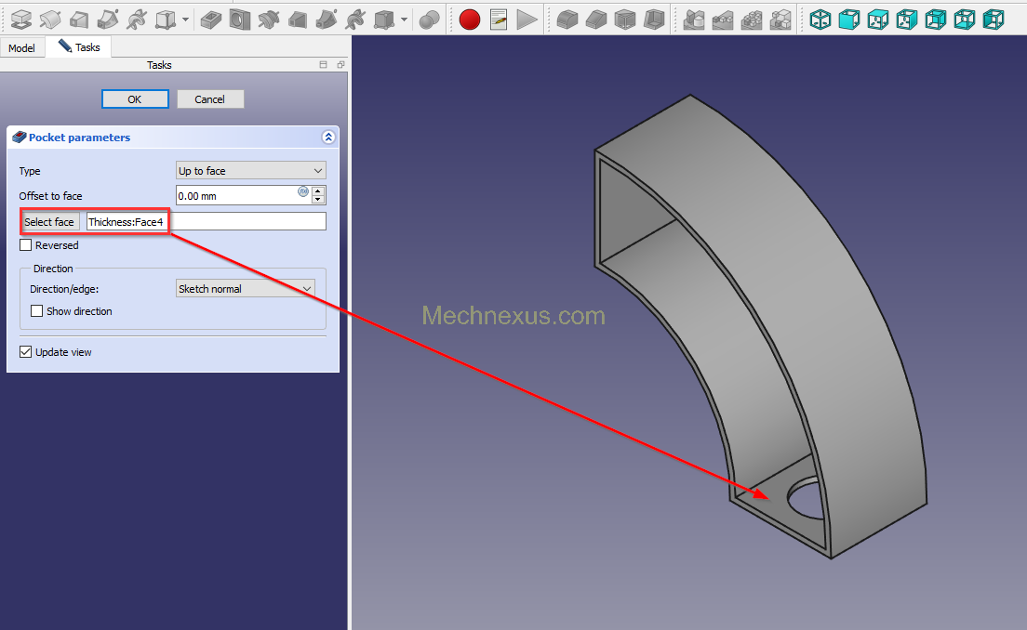Select the Hole tool icon
The height and width of the screenshot is (630, 1027).
240,19
